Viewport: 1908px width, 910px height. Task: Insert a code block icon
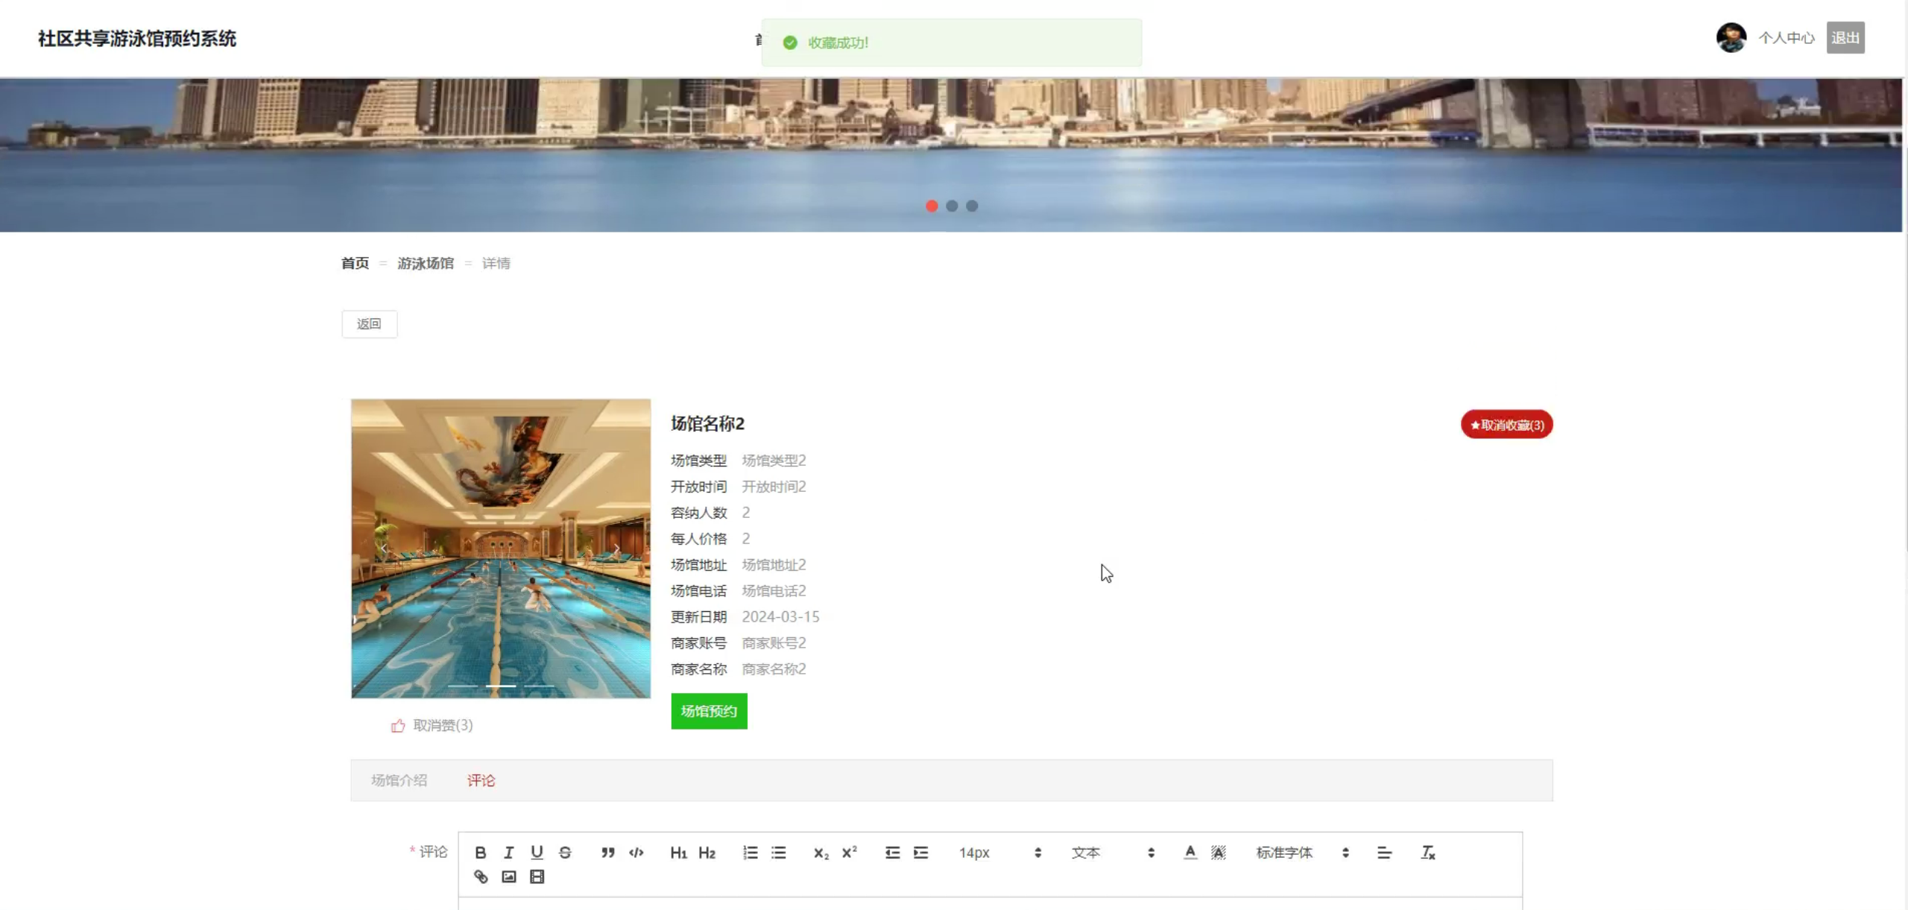[x=636, y=853]
